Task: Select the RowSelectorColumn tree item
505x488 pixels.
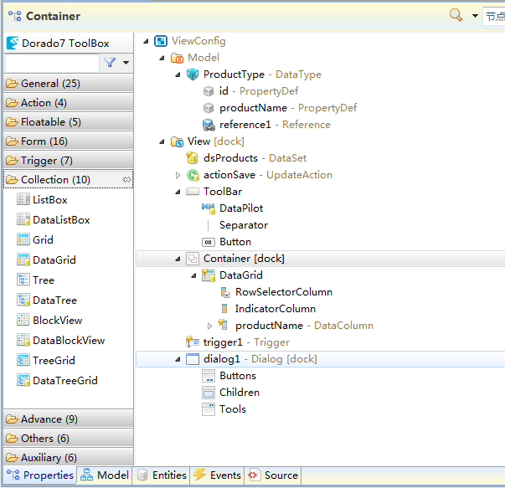Action: click(283, 292)
